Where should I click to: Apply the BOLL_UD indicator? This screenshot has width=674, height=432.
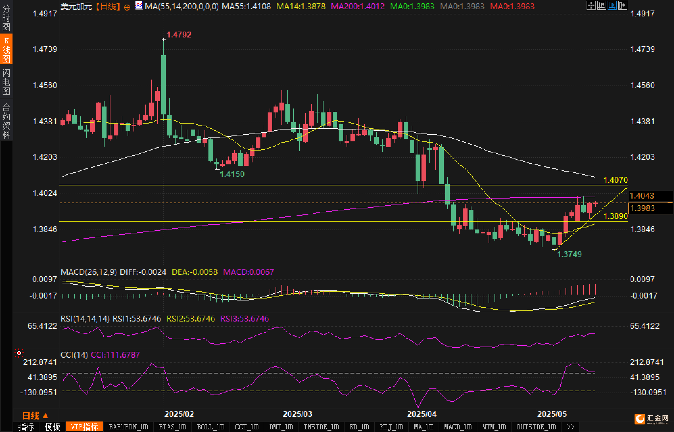coord(210,427)
